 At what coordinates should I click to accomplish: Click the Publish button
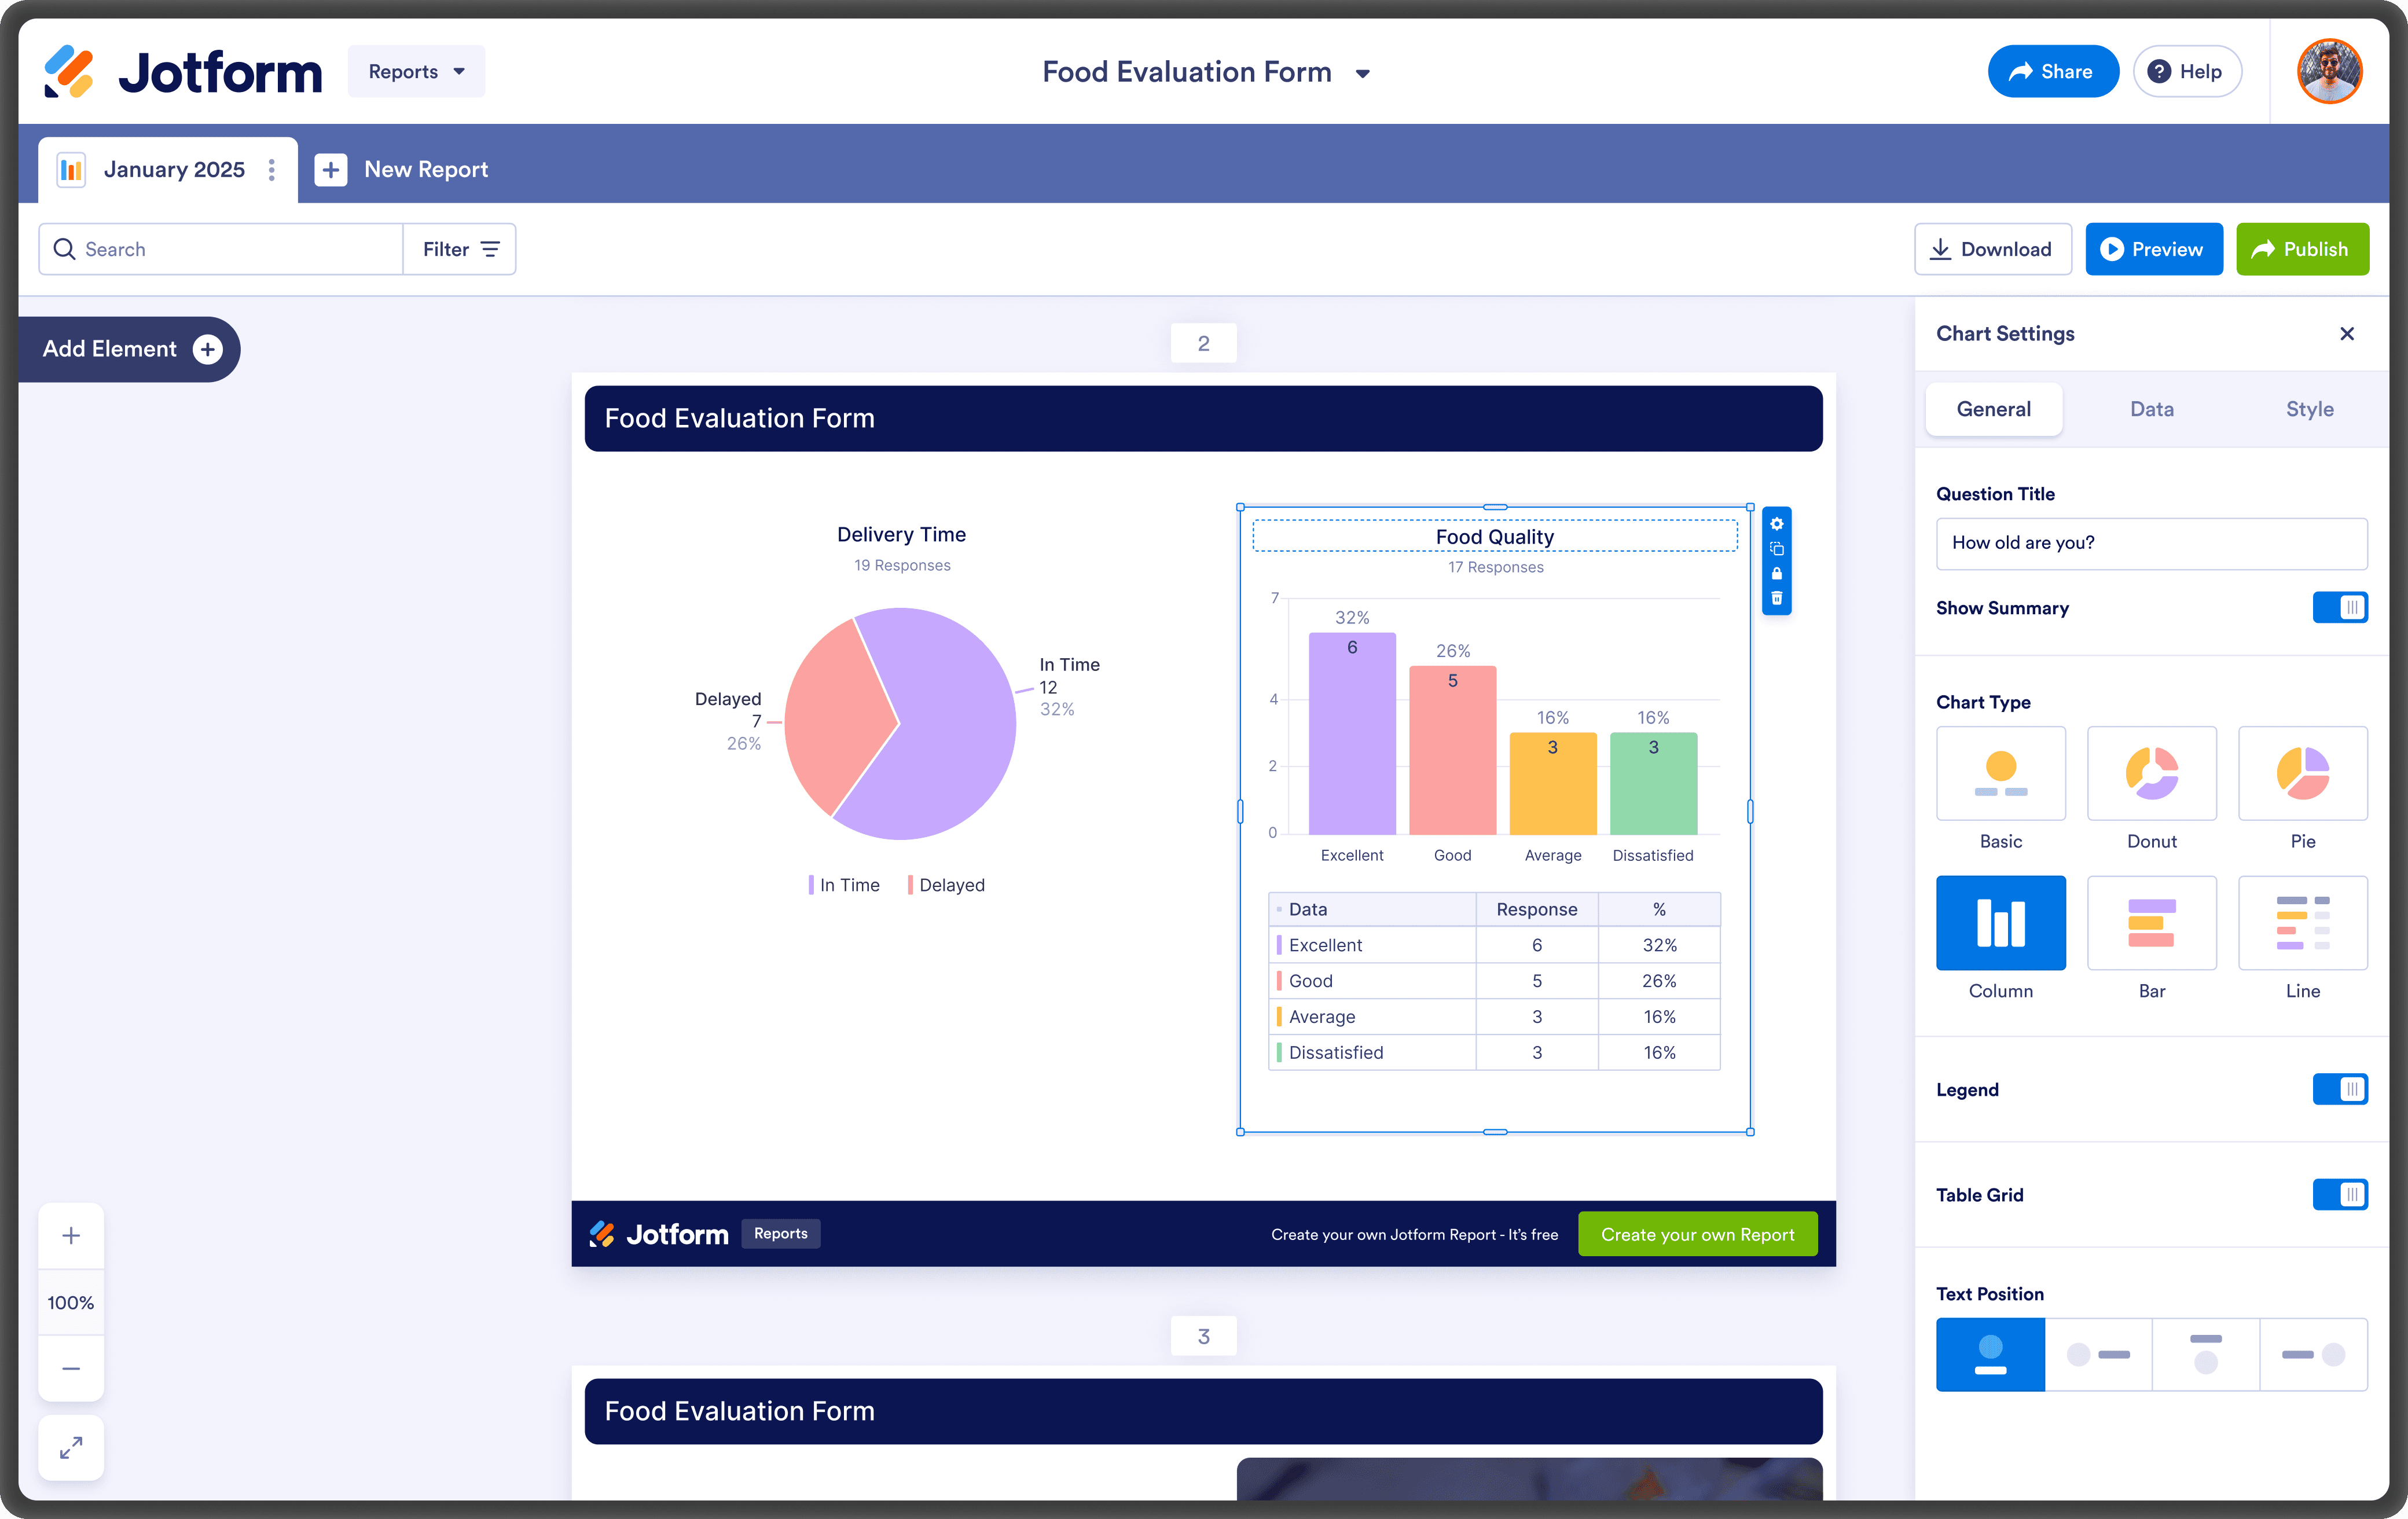tap(2301, 249)
